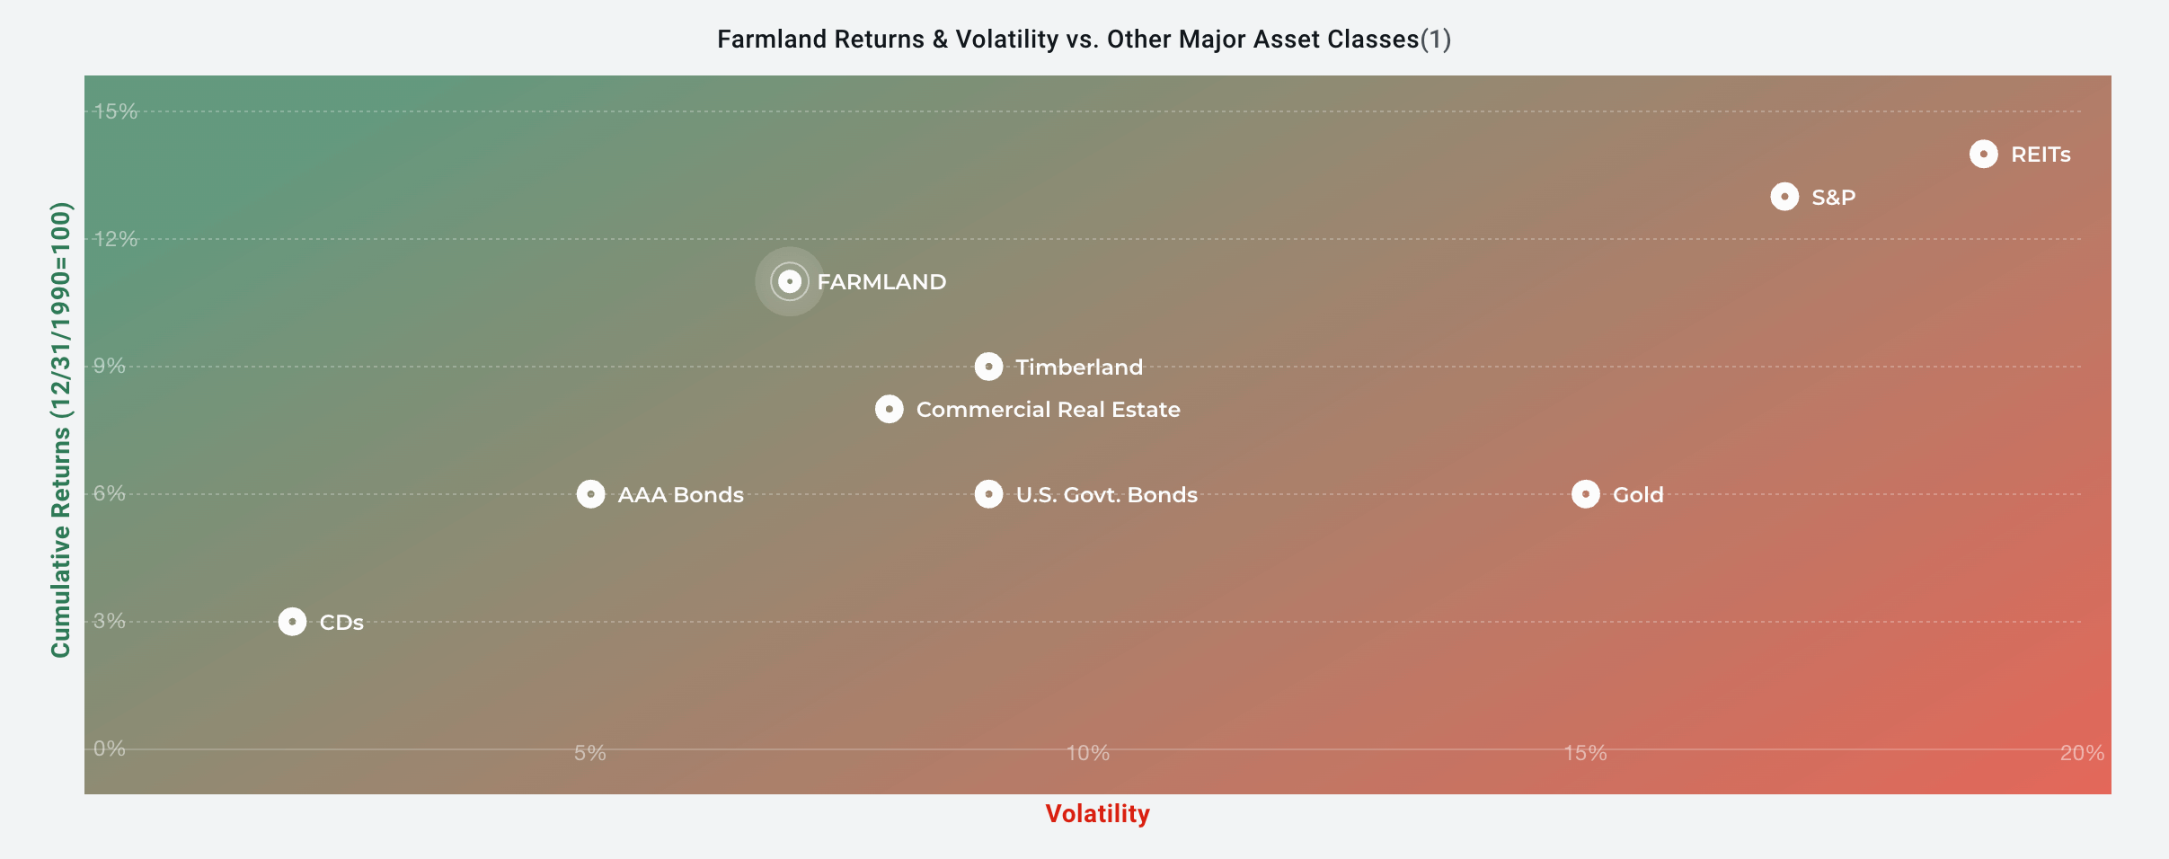
Task: Click the Commercial Real Estate point marker
Action: 889,409
